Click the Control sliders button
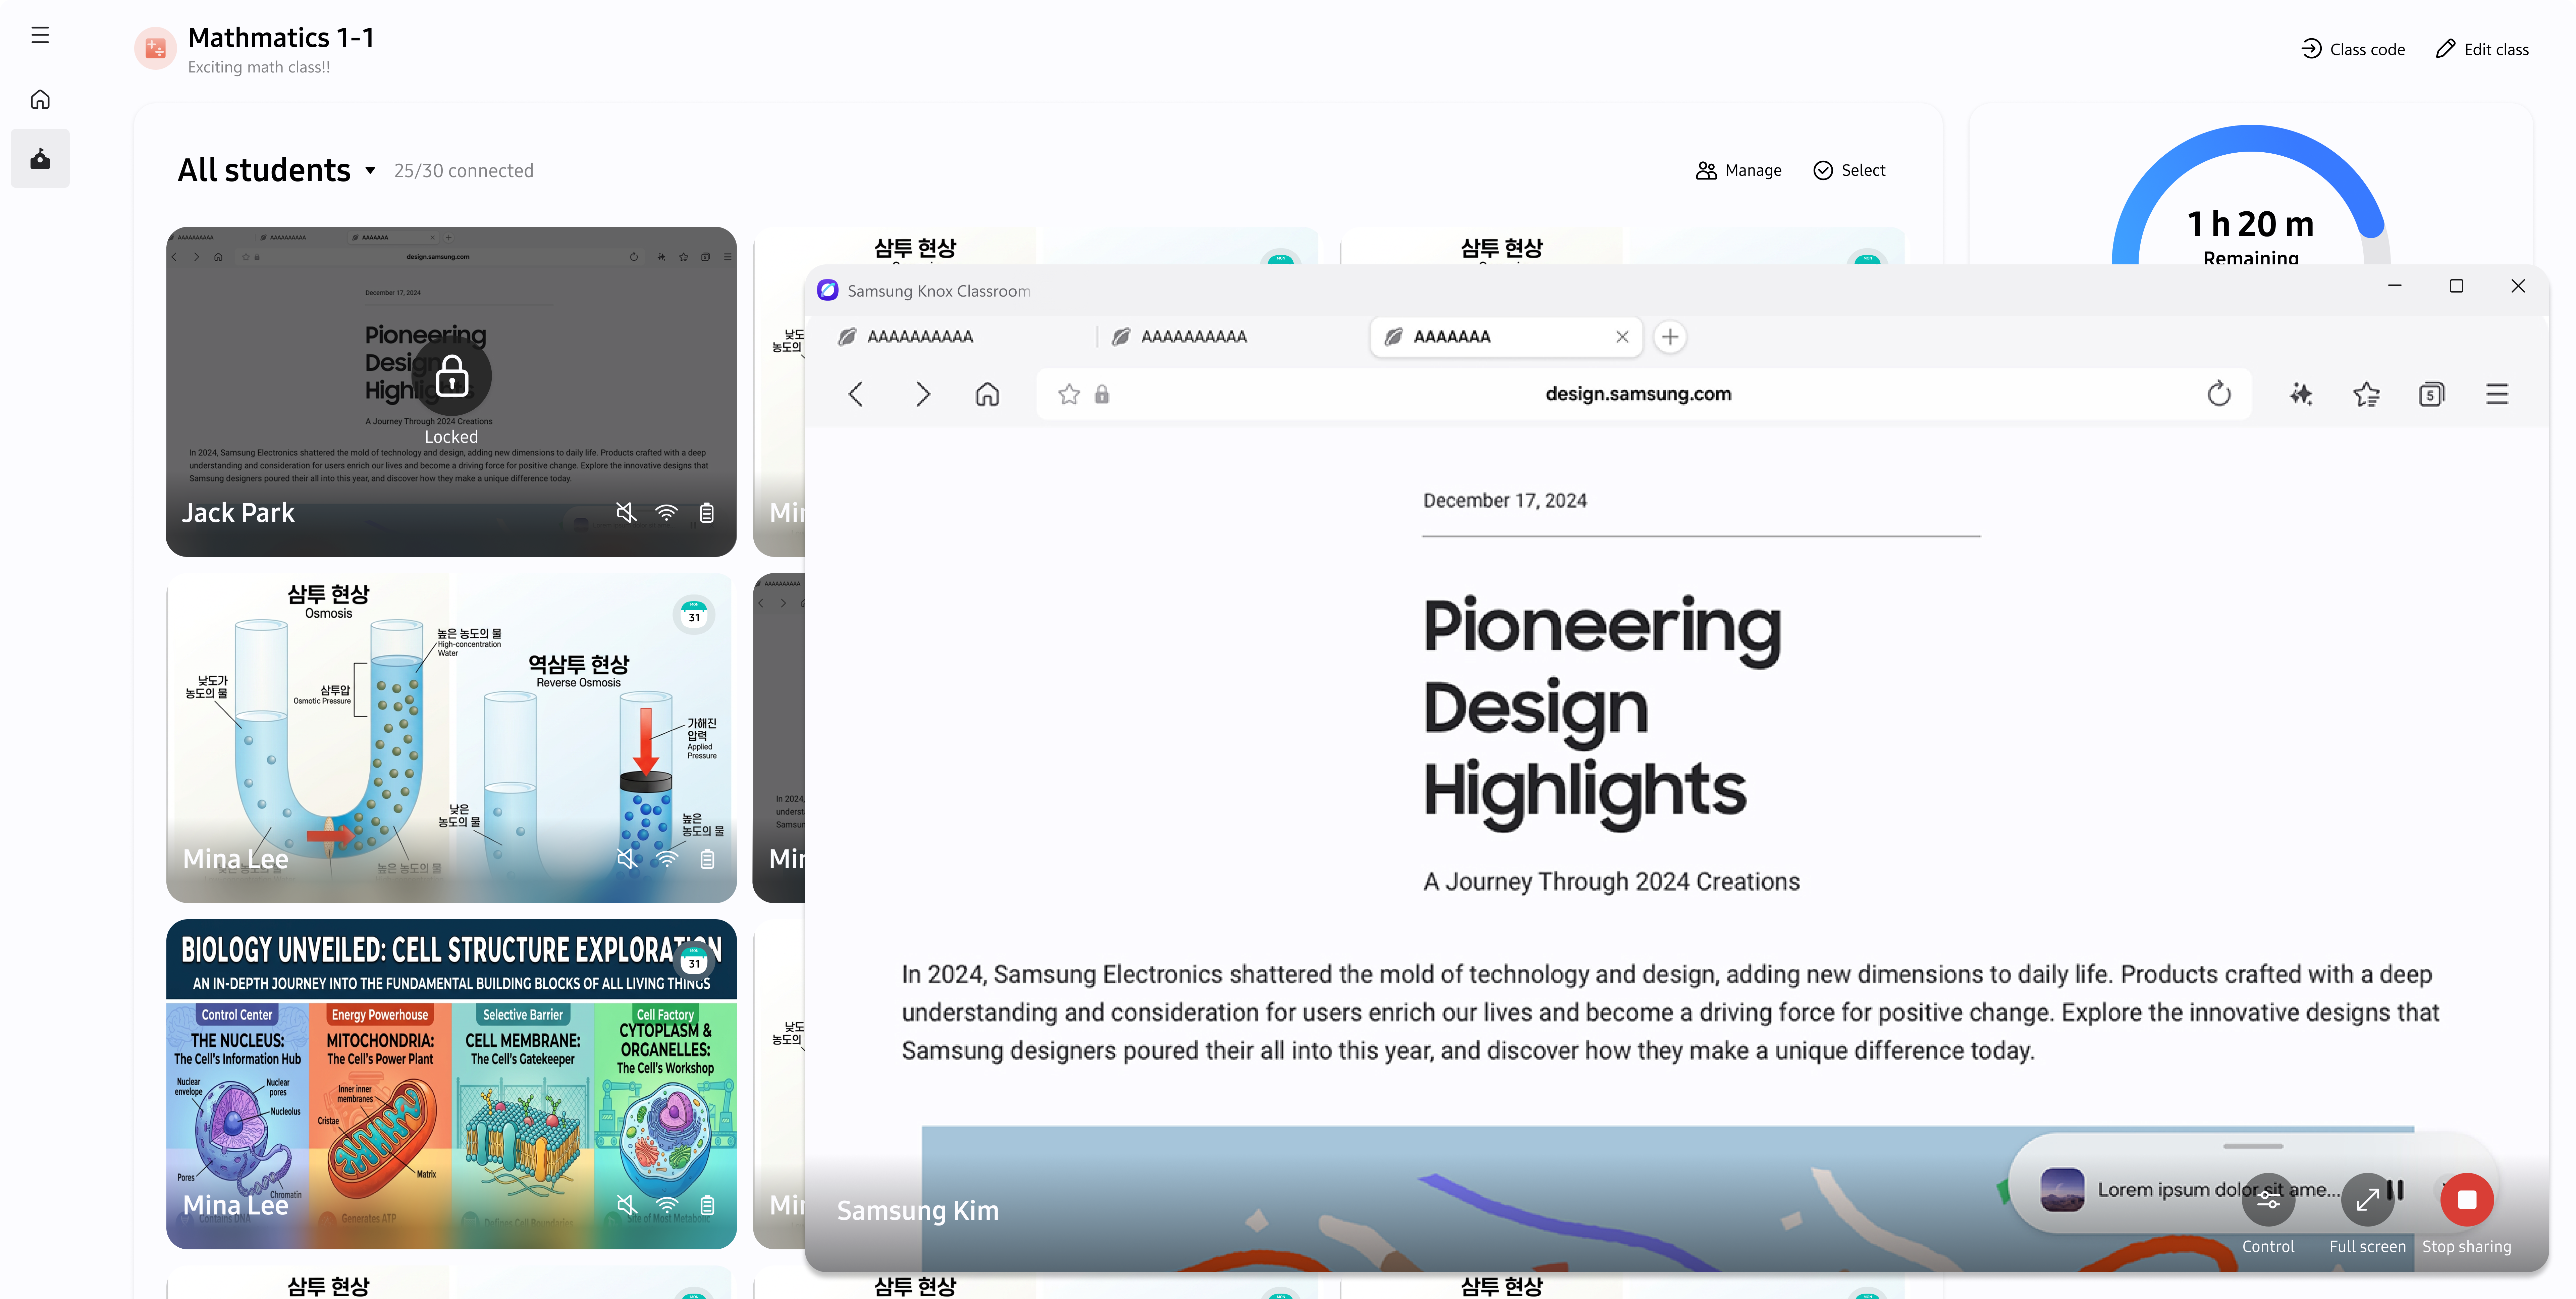Image resolution: width=2576 pixels, height=1299 pixels. tap(2268, 1200)
